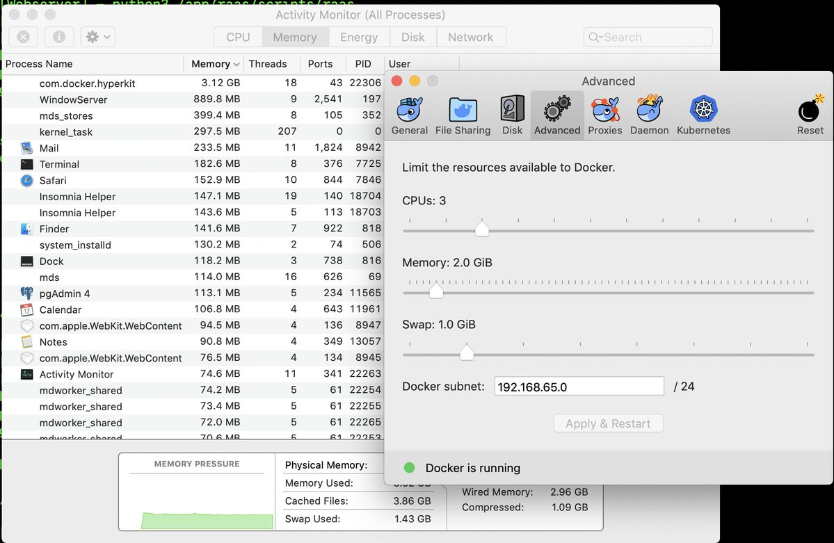This screenshot has width=834, height=543.
Task: Click the pgAdmin 4 elephant icon
Action: tap(26, 293)
